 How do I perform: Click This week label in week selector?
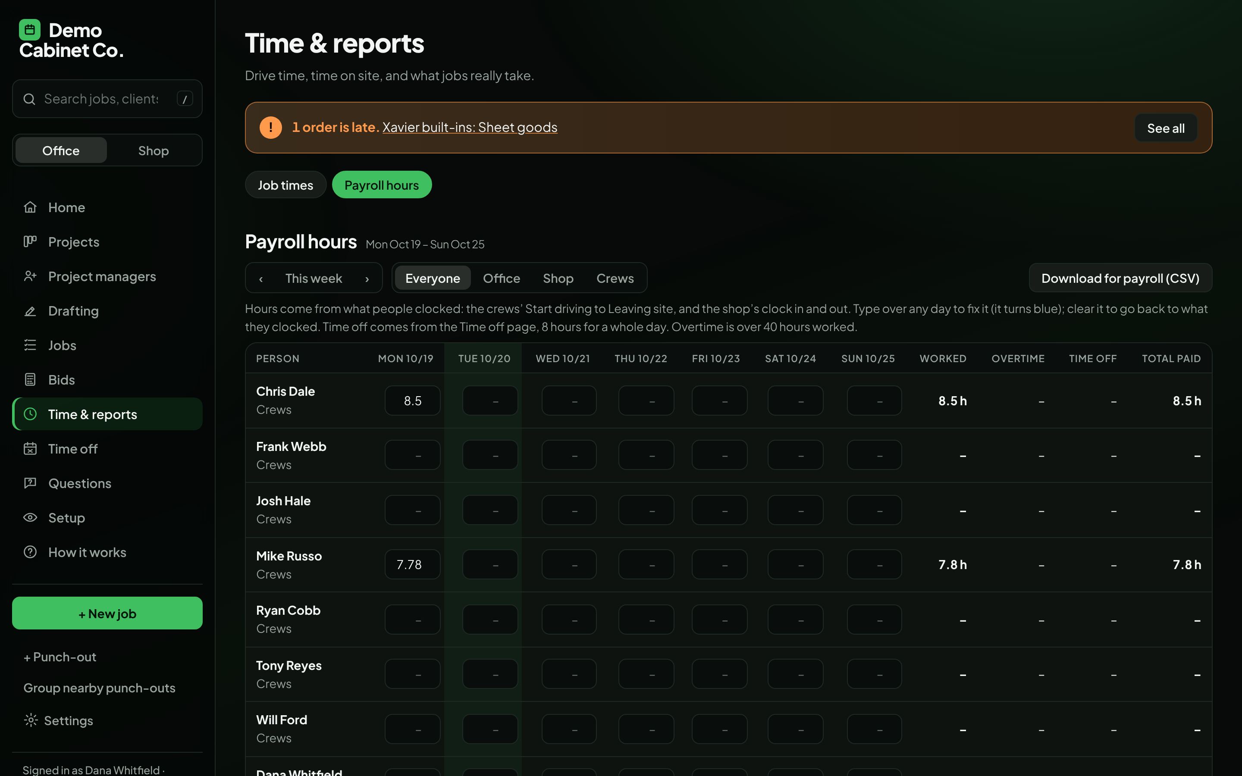pos(314,278)
